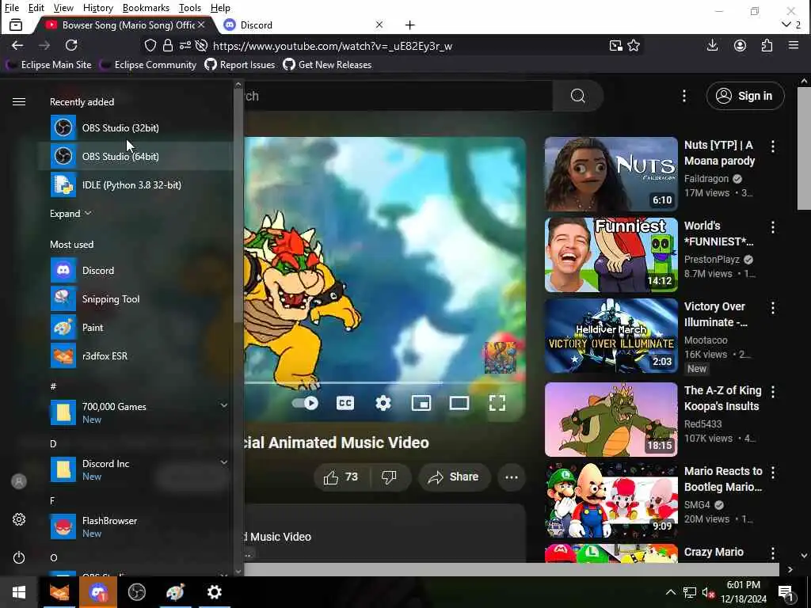Viewport: 811px width, 608px height.
Task: Click the page horizontal scrollbar
Action: click(511, 569)
